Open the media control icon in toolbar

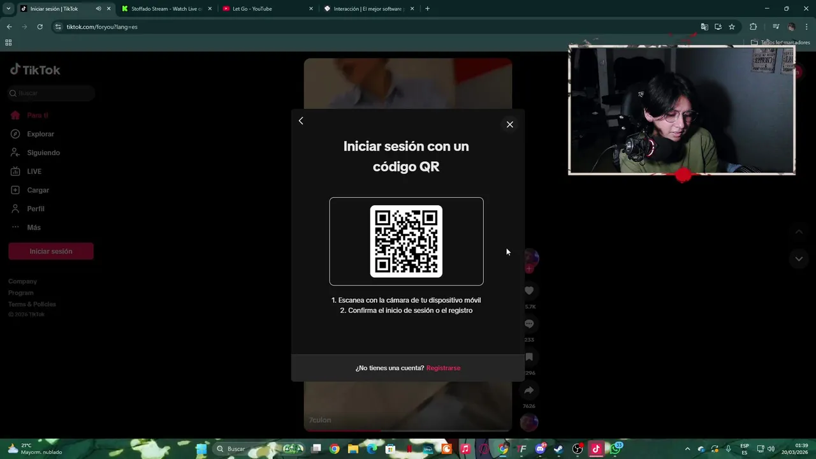[x=776, y=27]
